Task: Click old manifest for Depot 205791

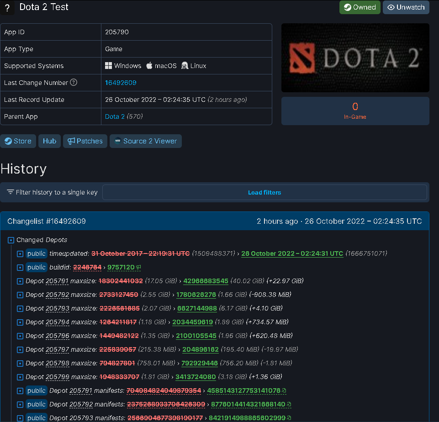Action: pyautogui.click(x=164, y=390)
